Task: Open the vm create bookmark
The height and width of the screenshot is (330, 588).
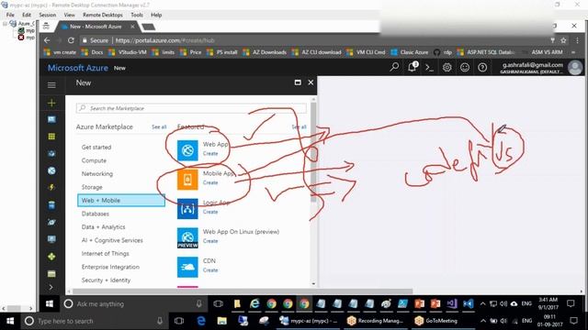Action: (x=60, y=52)
